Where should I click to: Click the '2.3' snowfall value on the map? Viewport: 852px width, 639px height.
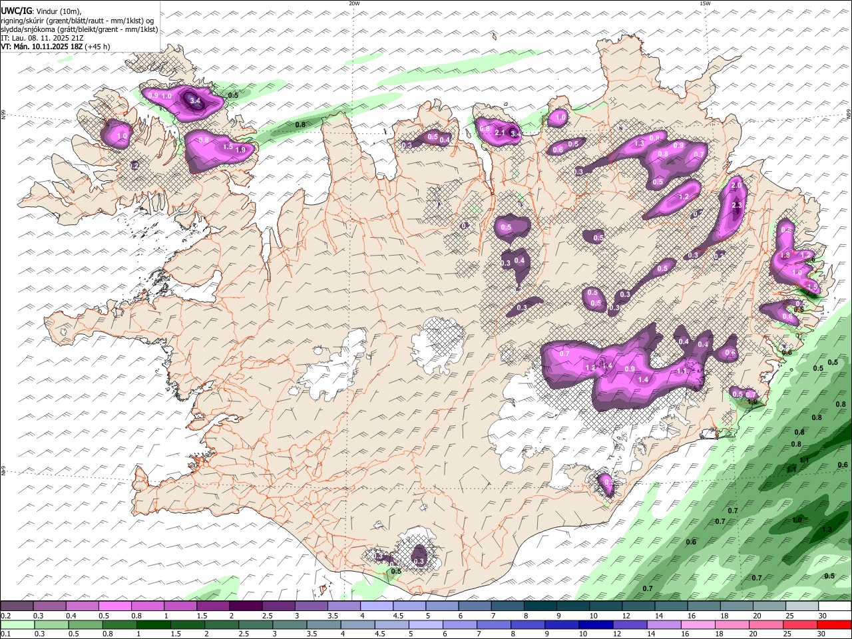[737, 206]
